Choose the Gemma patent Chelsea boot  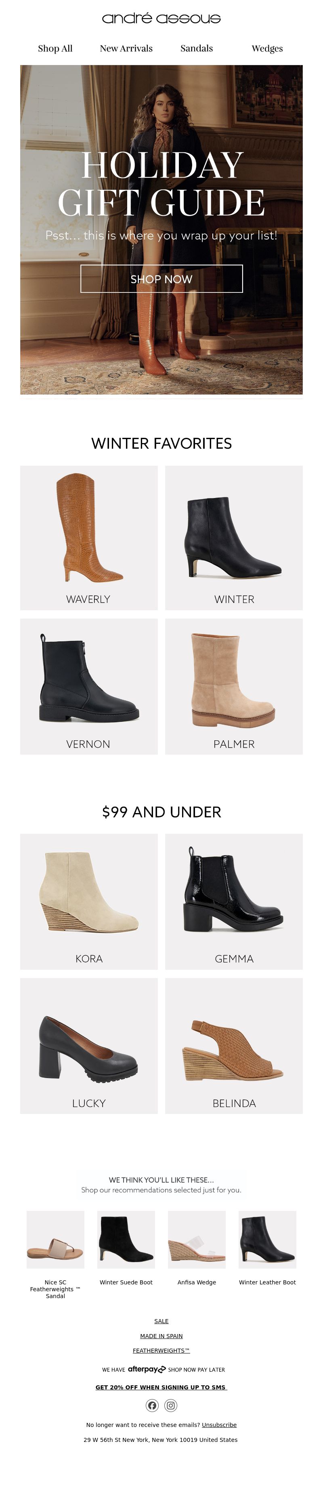pyautogui.click(x=234, y=902)
